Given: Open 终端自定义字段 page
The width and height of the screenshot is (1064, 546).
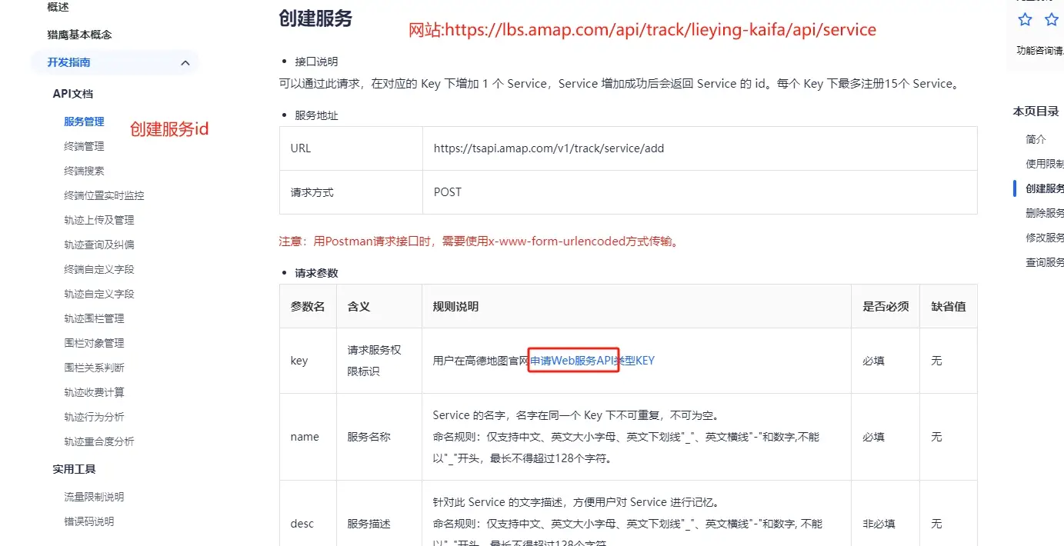Looking at the screenshot, I should 99,269.
